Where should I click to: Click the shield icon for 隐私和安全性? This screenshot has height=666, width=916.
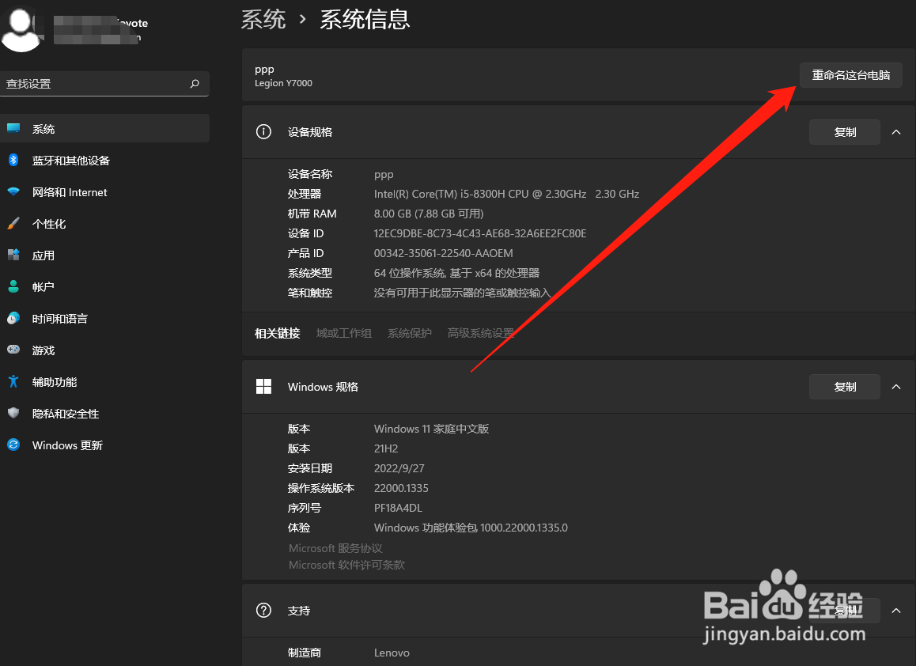[x=13, y=413]
